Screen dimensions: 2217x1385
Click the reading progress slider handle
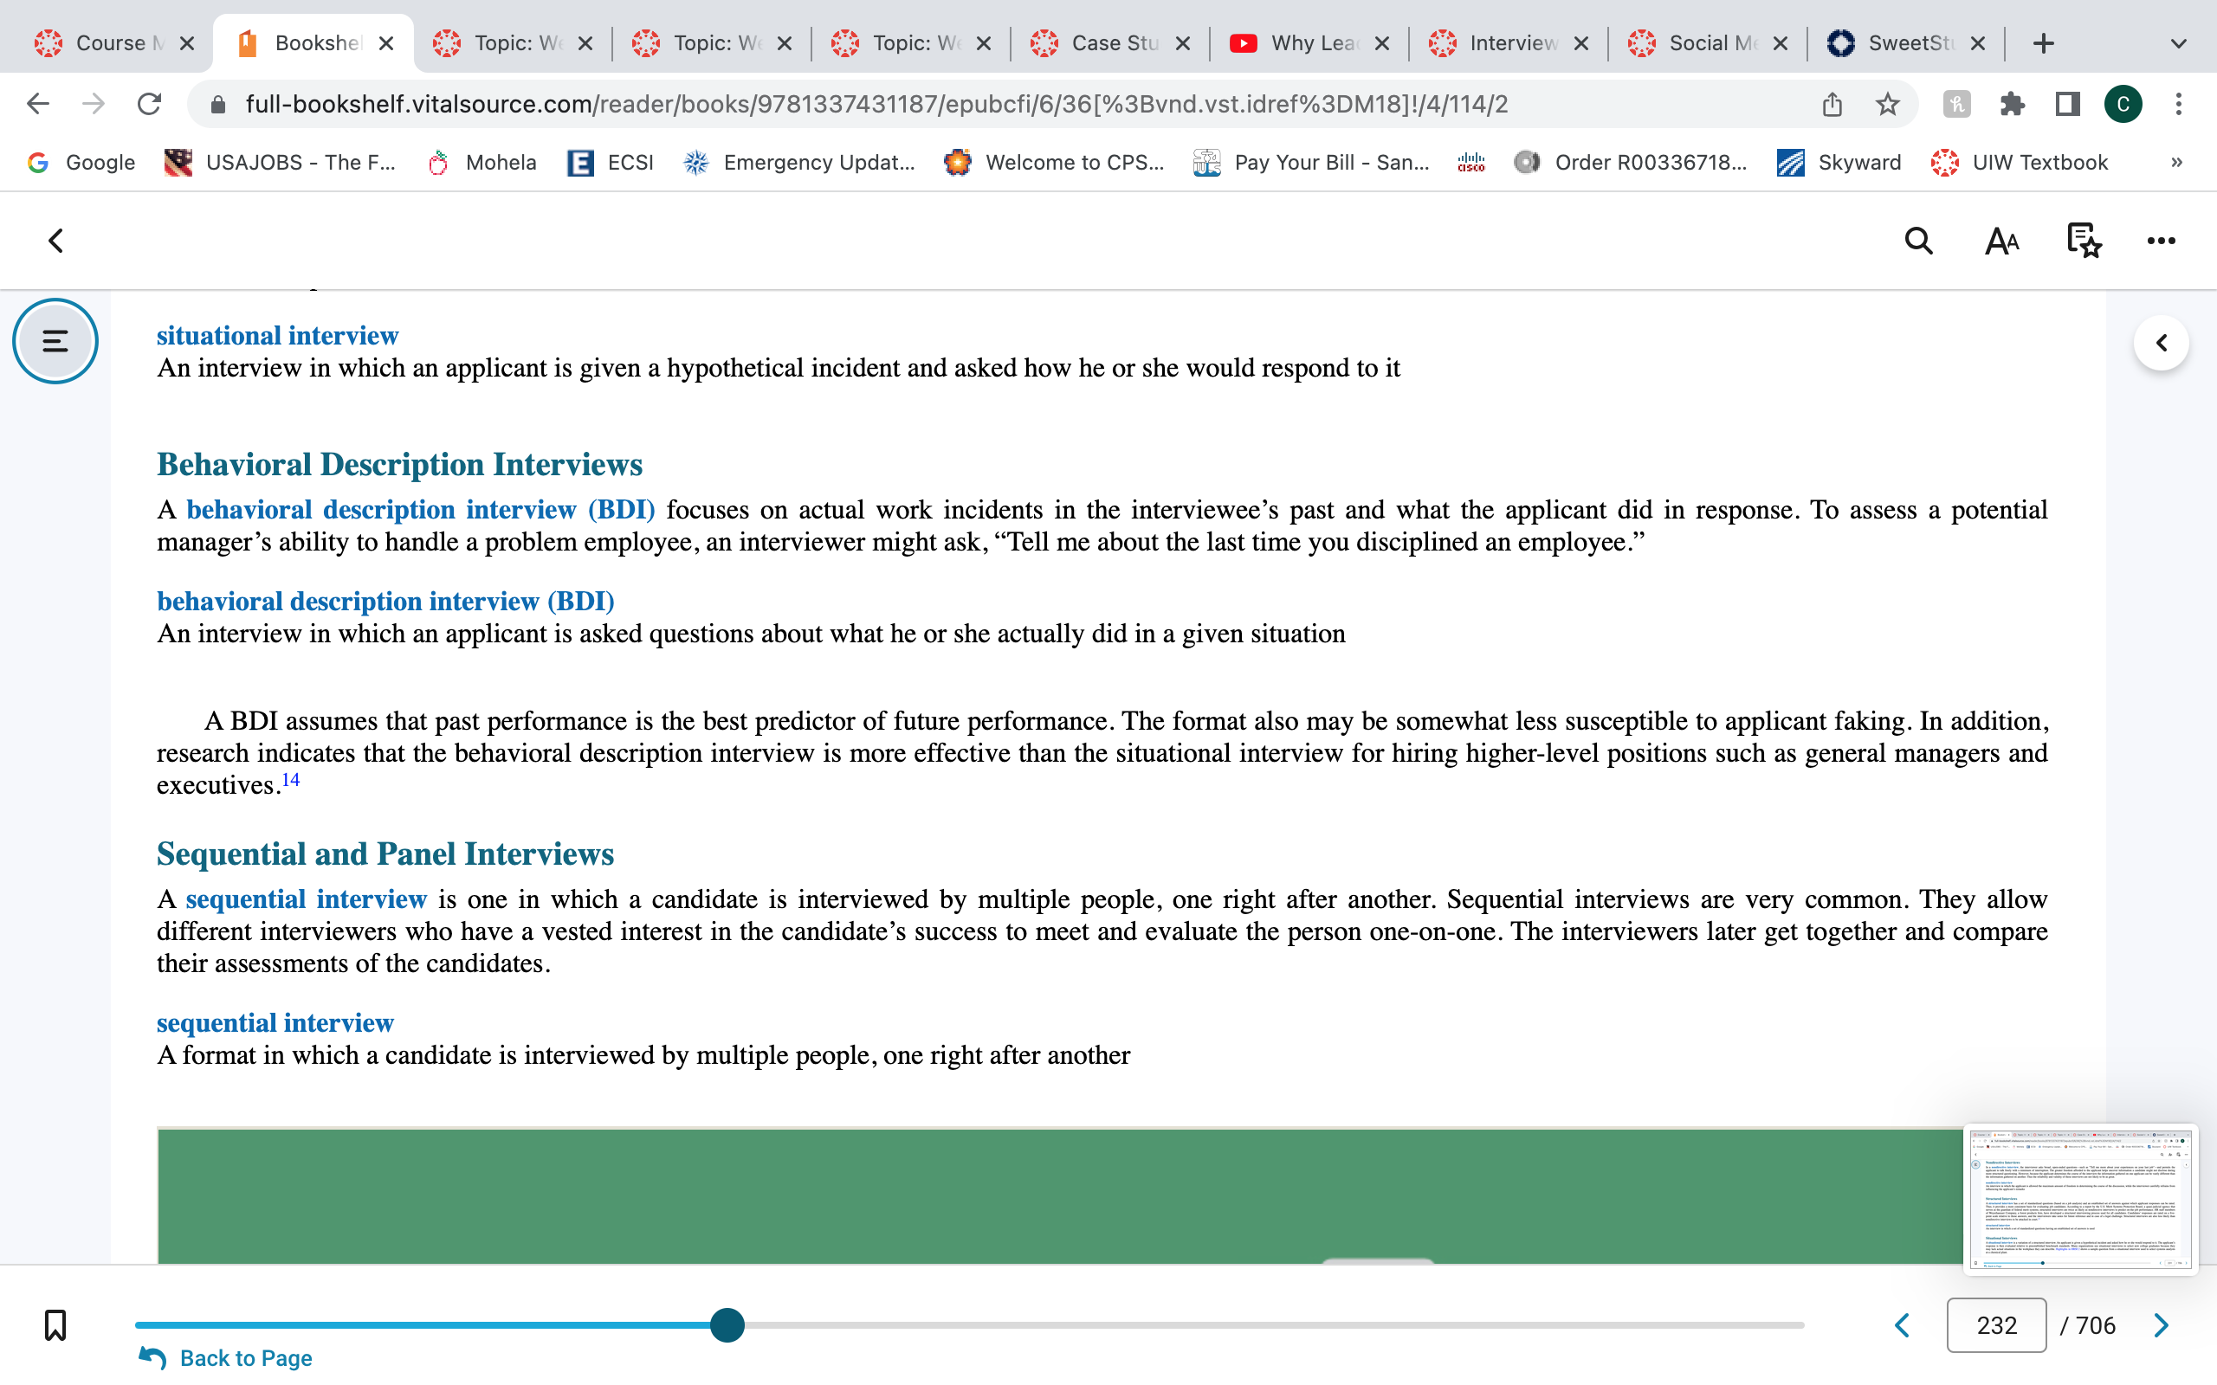tap(727, 1325)
